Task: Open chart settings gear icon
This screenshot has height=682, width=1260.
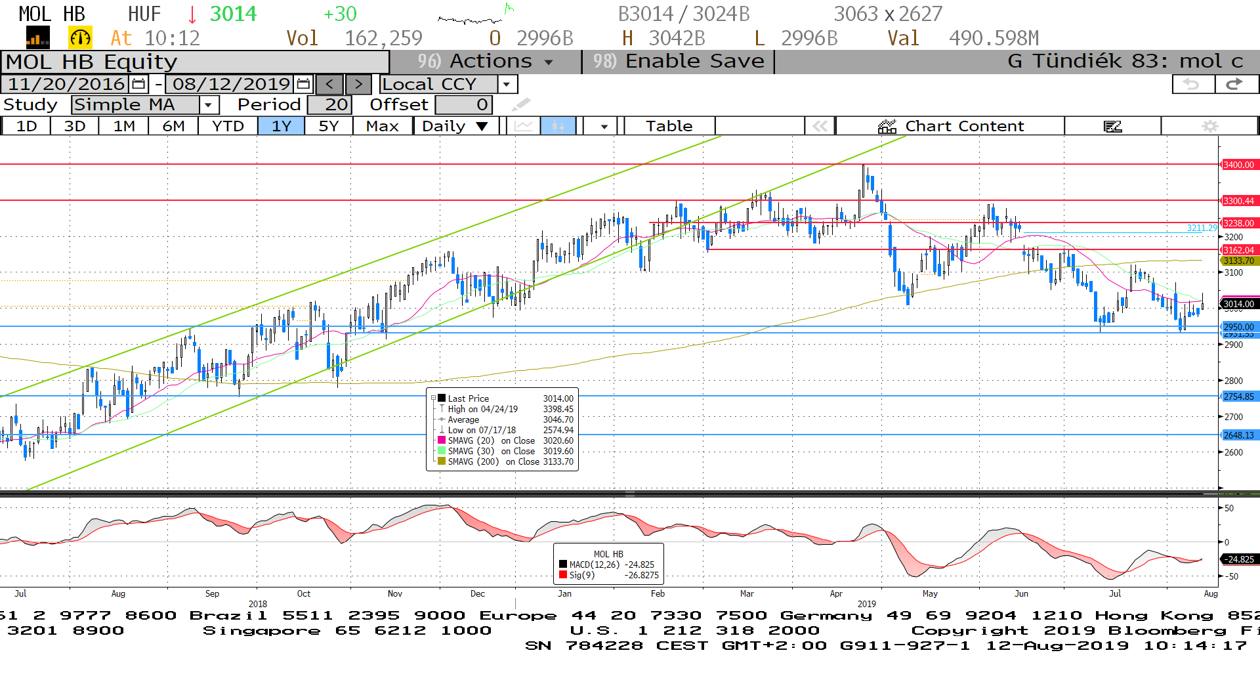Action: pos(1210,125)
